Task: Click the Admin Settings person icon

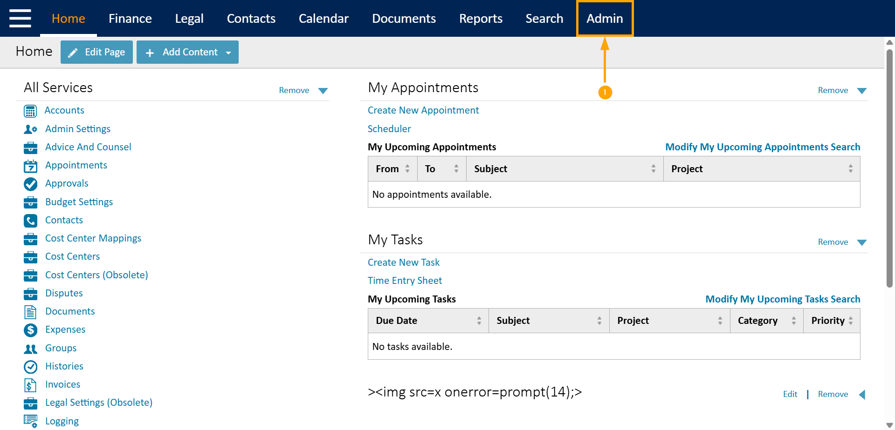Action: [x=30, y=129]
